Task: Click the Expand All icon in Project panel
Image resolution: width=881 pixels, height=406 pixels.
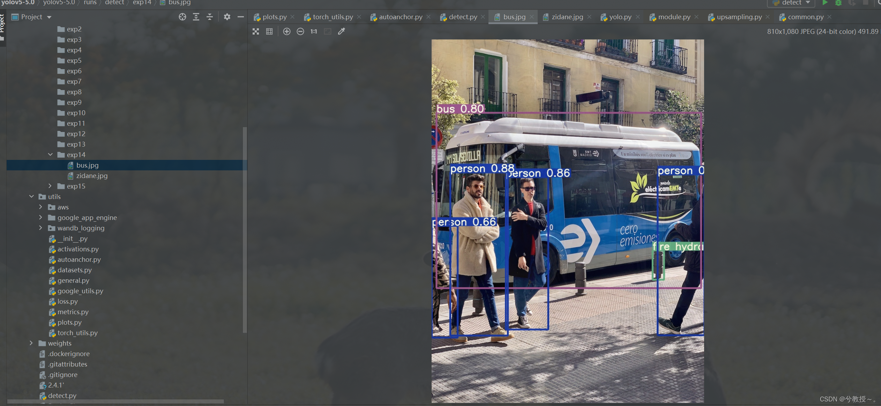Action: (x=196, y=17)
